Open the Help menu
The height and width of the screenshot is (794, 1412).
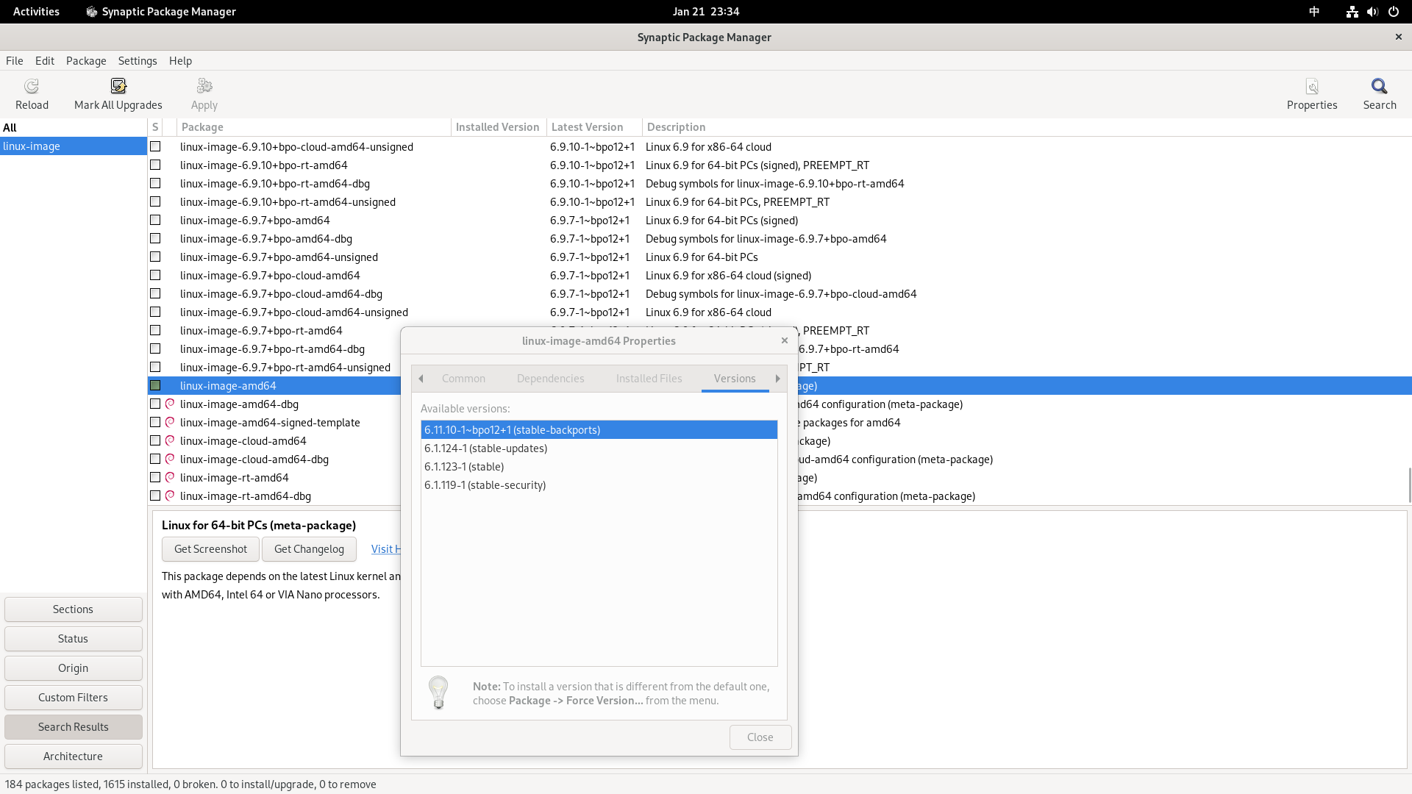[x=180, y=61]
